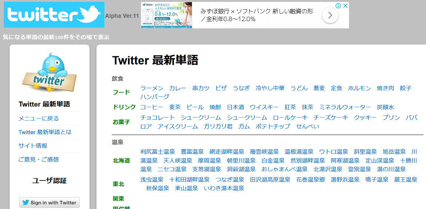This screenshot has width=426, height=209.
Task: Close the advertisement with the X icon
Action: (x=345, y=6)
